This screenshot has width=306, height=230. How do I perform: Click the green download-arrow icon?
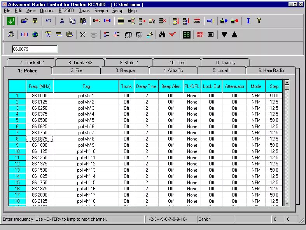(11, 21)
